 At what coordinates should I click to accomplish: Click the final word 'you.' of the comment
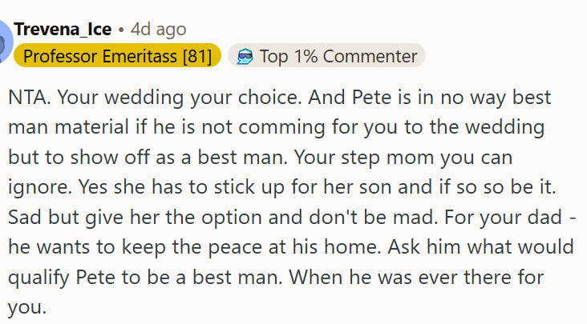[27, 308]
